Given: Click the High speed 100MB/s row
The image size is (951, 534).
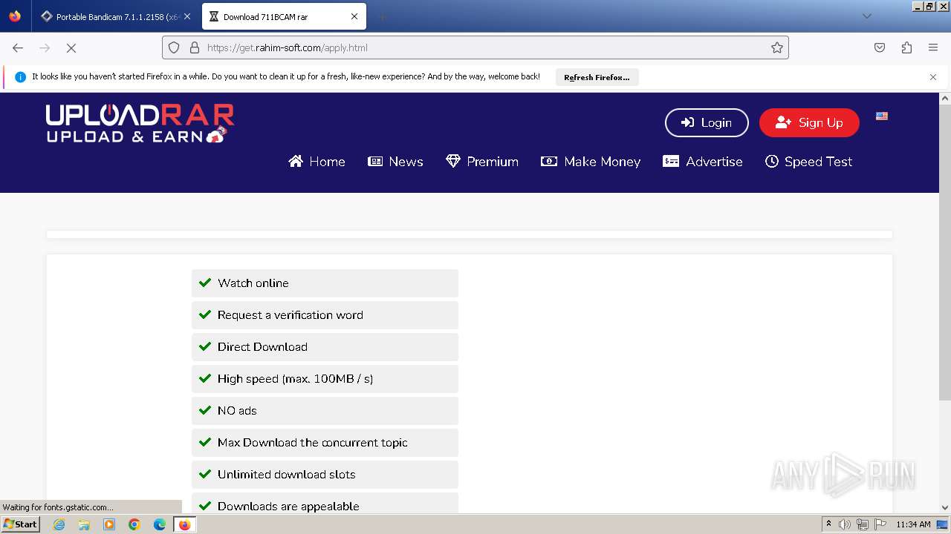Looking at the screenshot, I should click(x=325, y=379).
